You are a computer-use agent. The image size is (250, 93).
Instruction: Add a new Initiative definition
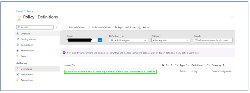pyautogui.click(x=99, y=27)
